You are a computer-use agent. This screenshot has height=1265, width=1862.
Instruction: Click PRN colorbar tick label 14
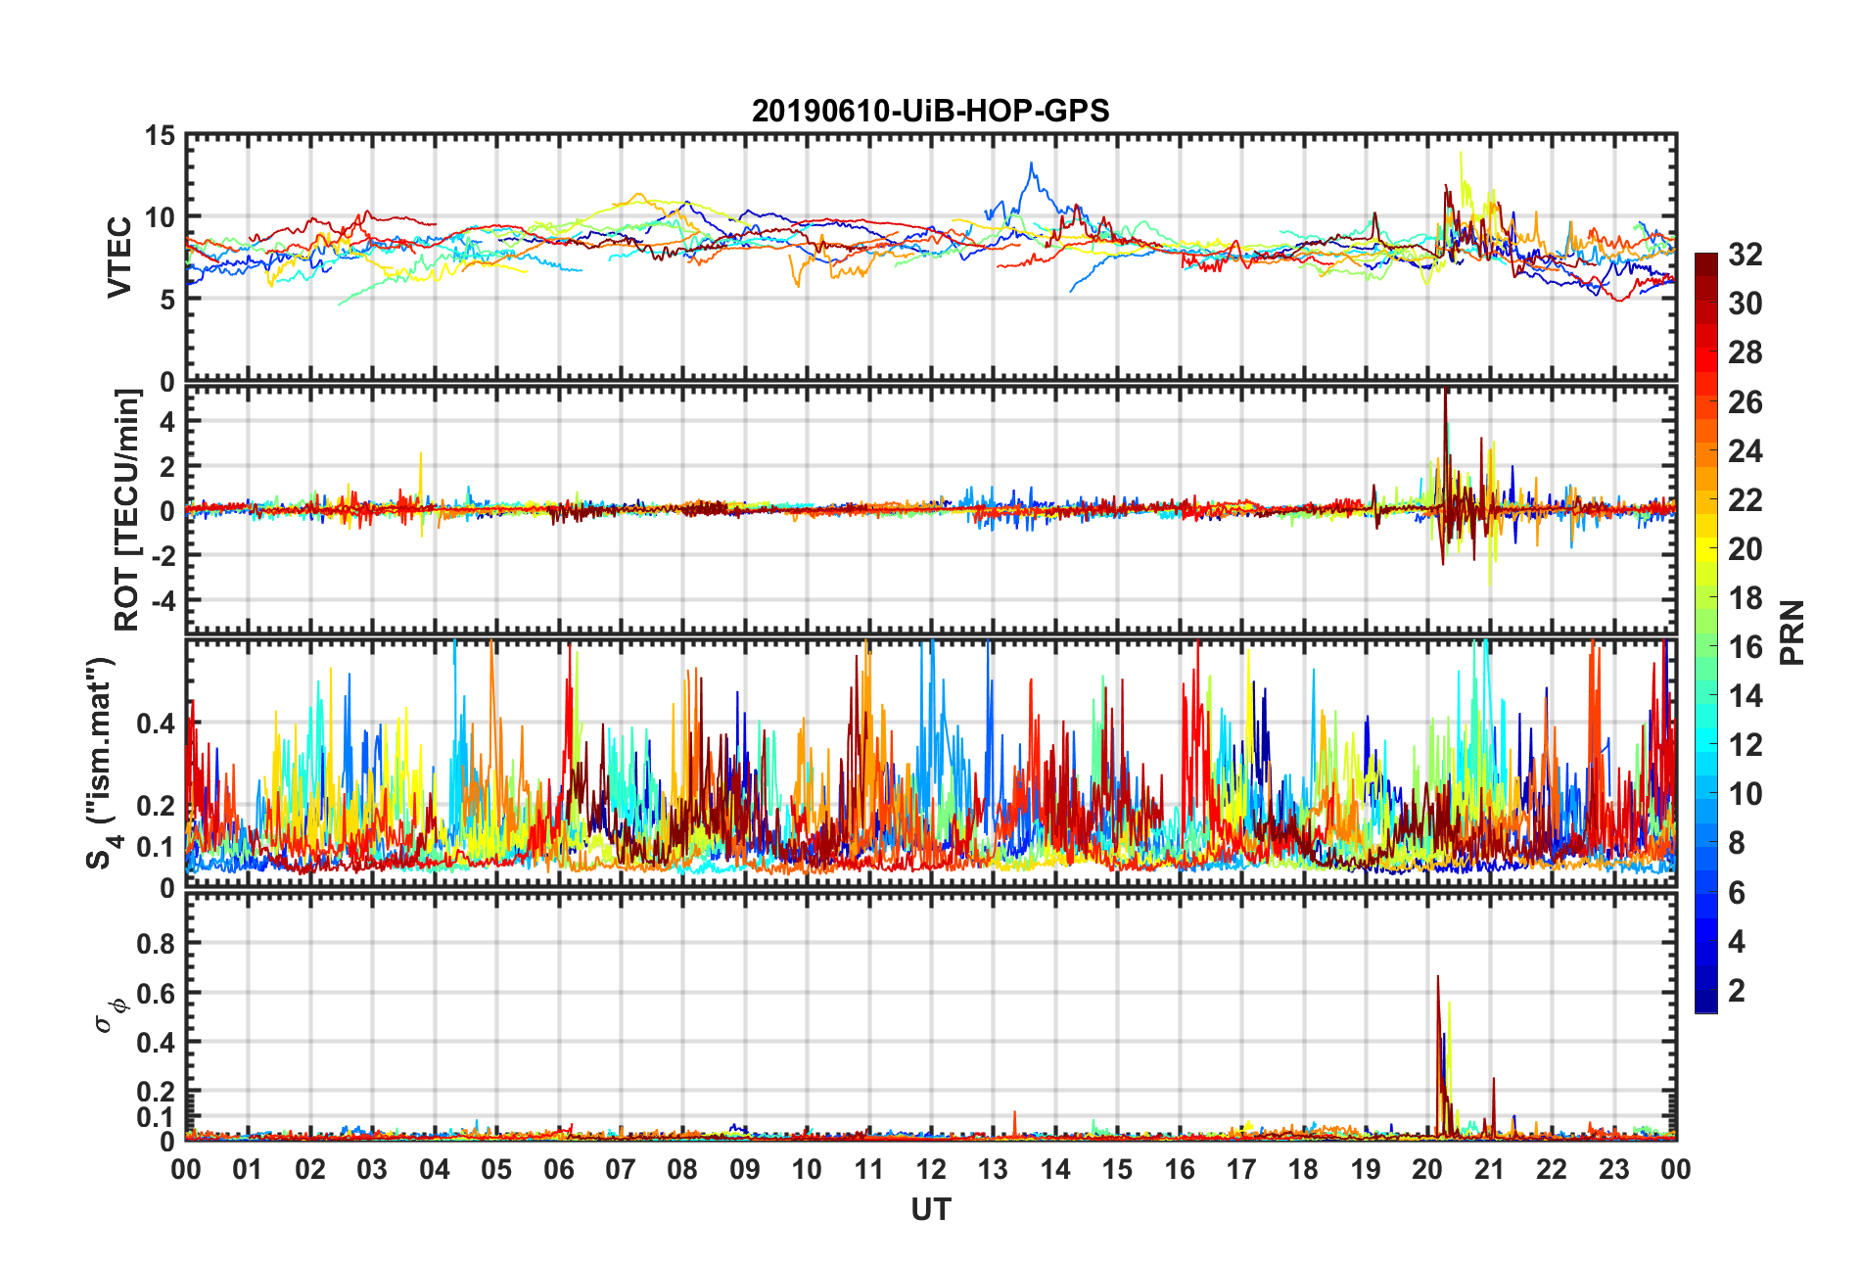click(x=1746, y=695)
